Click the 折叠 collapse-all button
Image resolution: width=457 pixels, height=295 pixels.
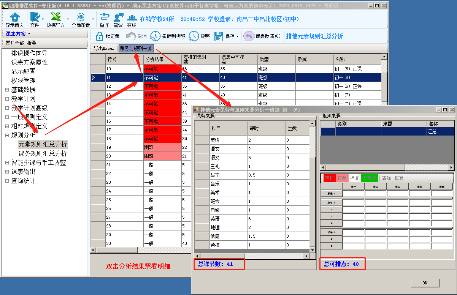[x=32, y=43]
